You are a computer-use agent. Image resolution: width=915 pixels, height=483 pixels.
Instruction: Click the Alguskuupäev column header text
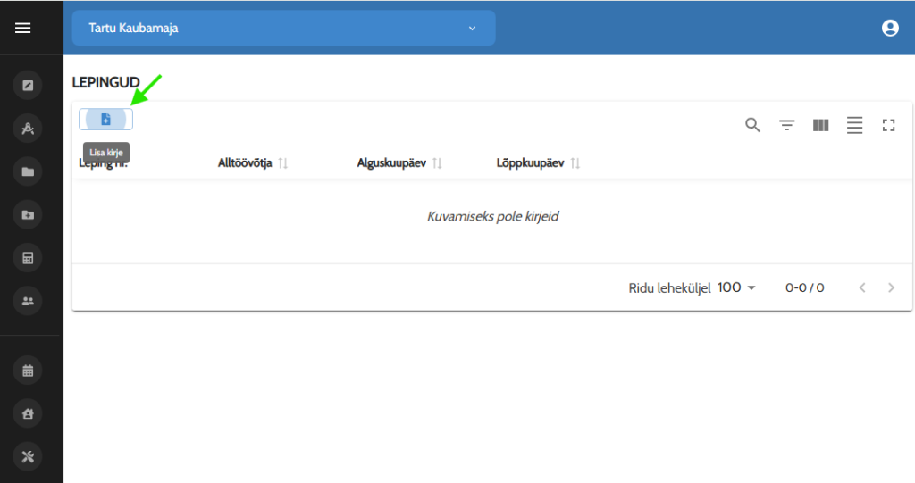click(391, 163)
